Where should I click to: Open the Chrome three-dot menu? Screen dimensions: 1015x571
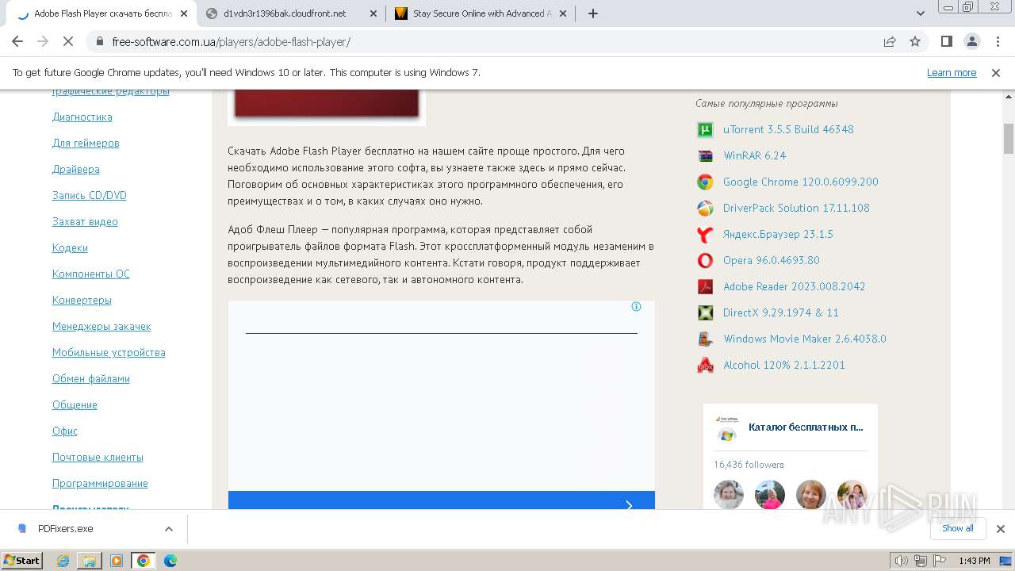click(997, 41)
